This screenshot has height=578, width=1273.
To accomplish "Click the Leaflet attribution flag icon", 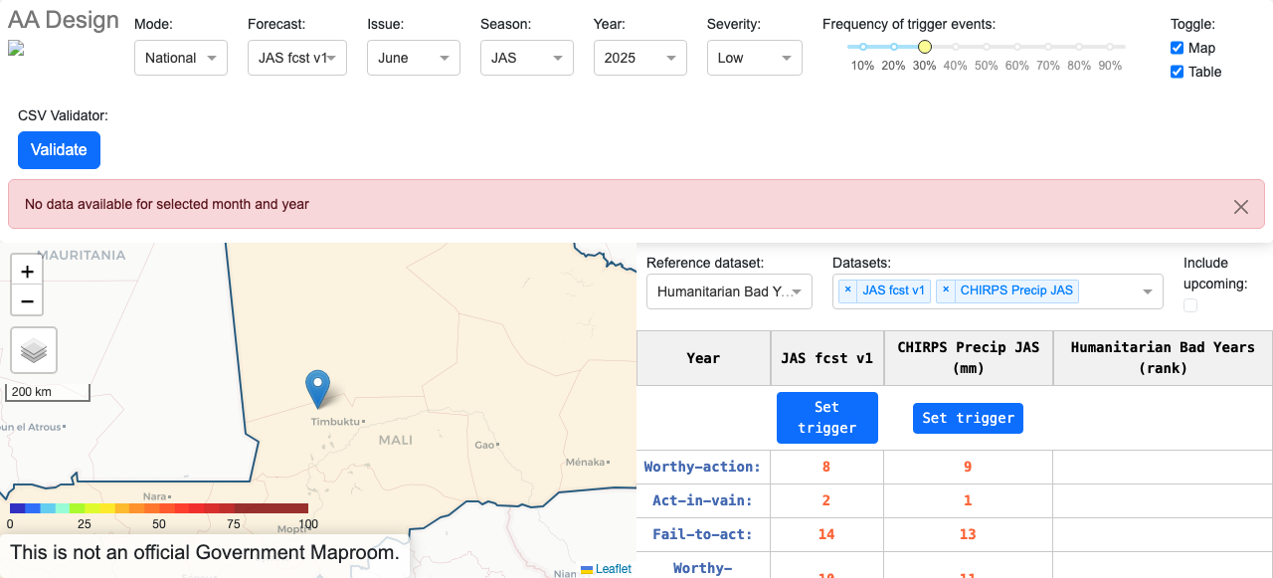I will pos(585,569).
